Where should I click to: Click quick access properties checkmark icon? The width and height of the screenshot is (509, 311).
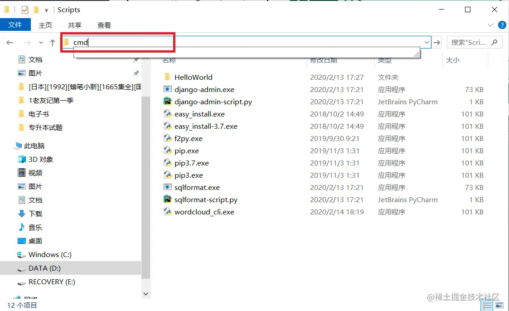24,10
